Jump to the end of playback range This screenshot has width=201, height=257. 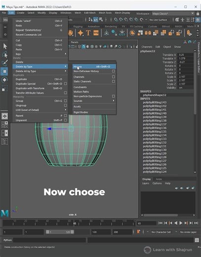196,223
